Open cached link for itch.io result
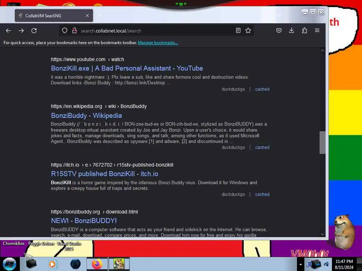Viewport: 362px width, 271px height. [x=262, y=194]
